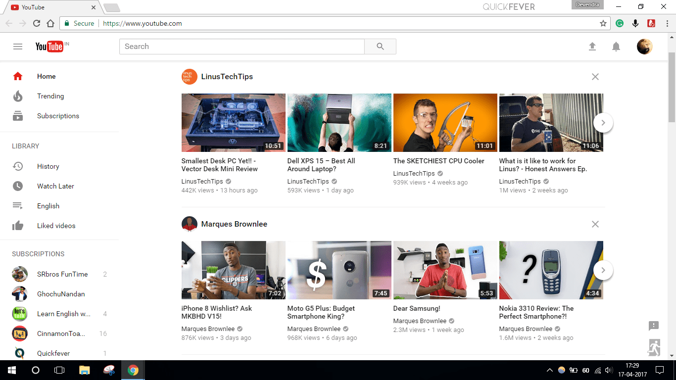Show more LinusTechTips videos with arrow
This screenshot has height=380, width=676.
603,123
